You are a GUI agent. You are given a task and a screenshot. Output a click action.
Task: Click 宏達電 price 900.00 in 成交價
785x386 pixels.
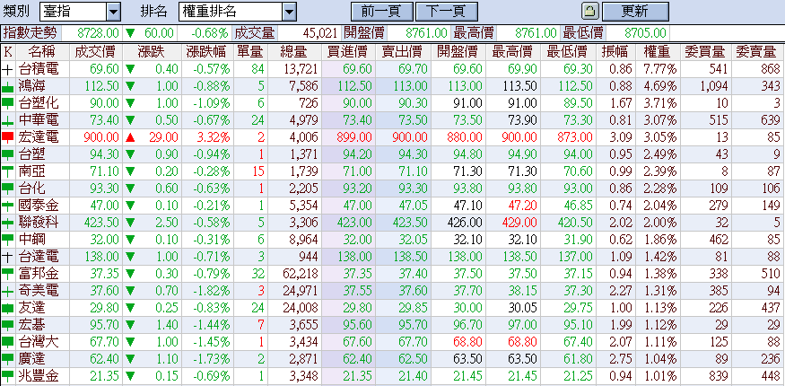(101, 137)
